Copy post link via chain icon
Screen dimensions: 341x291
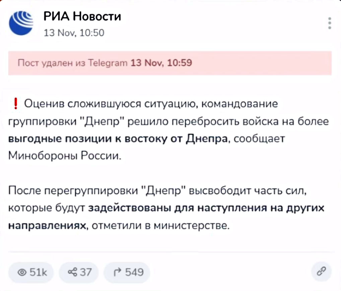coord(321,272)
